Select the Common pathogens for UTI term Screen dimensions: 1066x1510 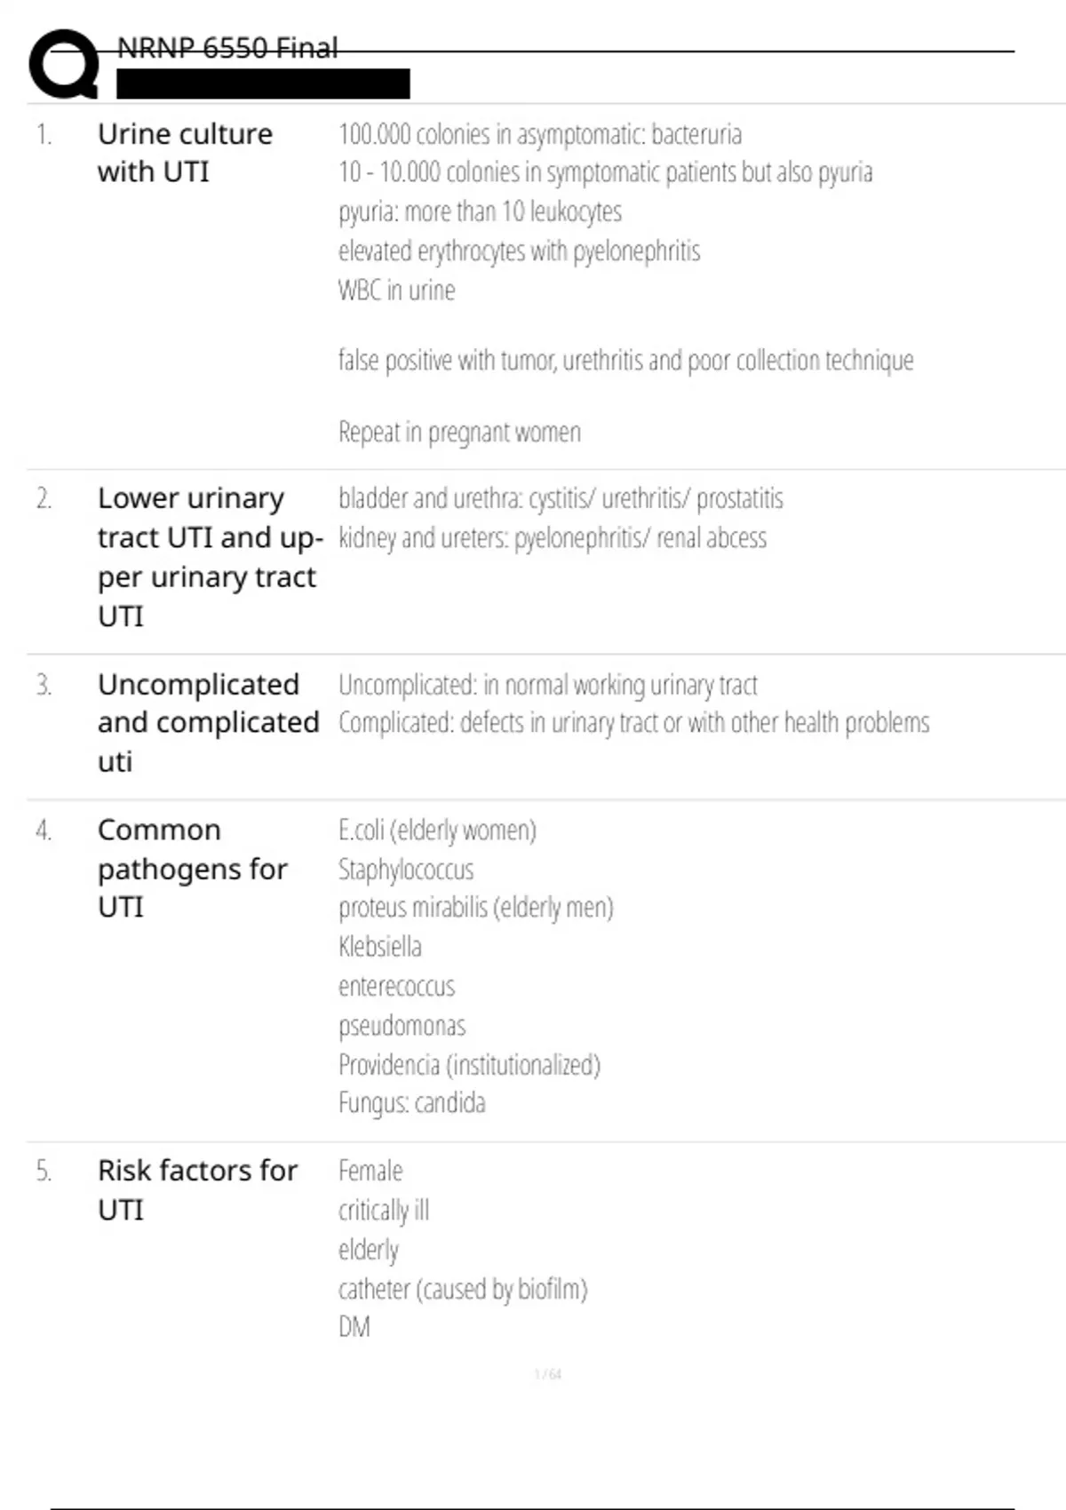192,869
